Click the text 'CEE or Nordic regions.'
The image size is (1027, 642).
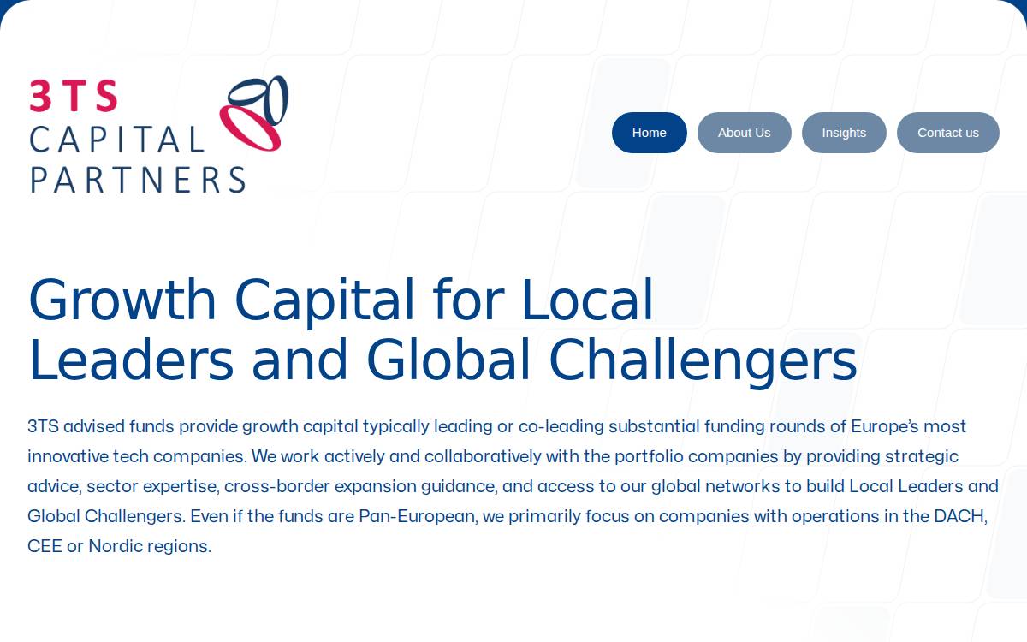point(119,546)
